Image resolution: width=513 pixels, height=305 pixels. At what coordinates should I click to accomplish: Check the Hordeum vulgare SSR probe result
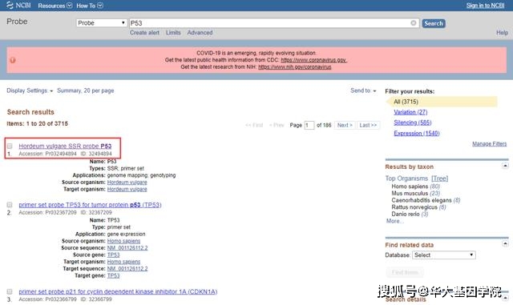click(x=10, y=146)
